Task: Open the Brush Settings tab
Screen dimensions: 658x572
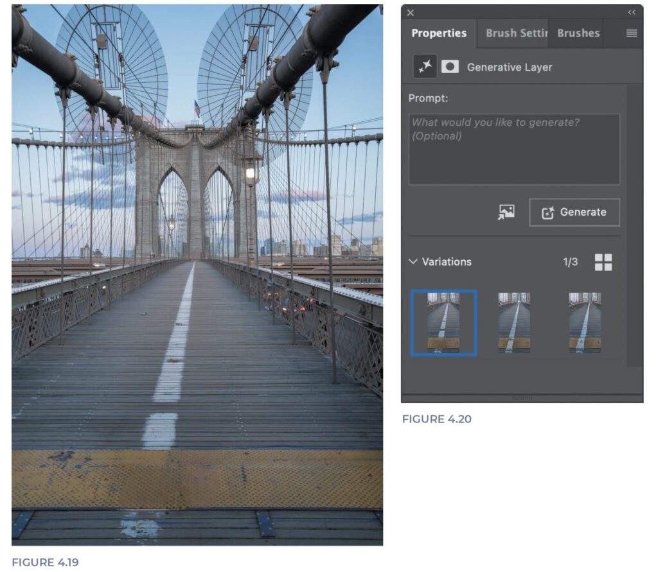Action: click(516, 33)
